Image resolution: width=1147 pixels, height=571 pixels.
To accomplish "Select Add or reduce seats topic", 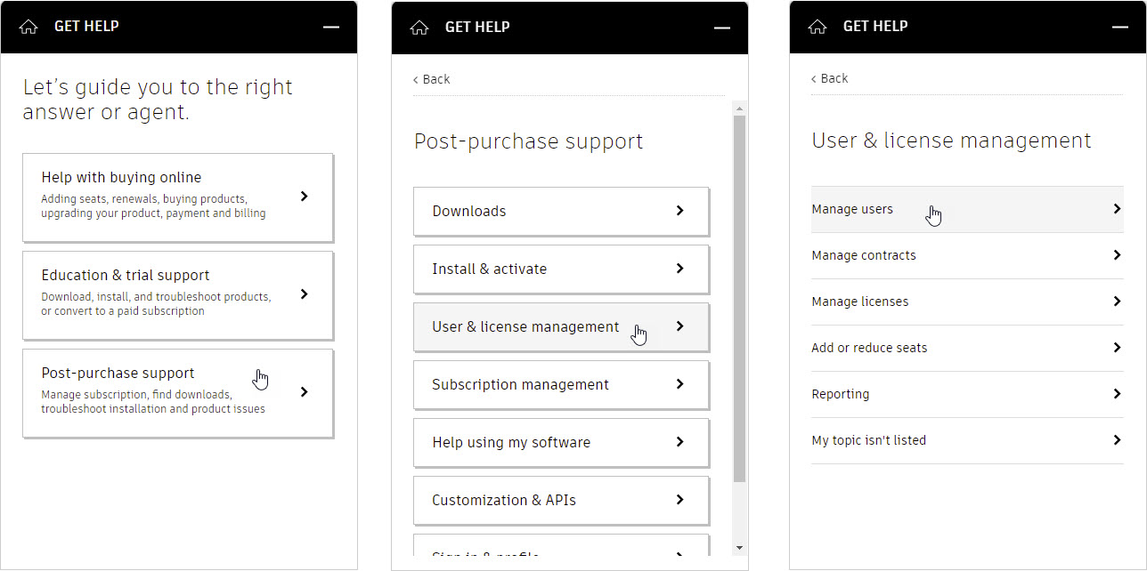I will (967, 348).
